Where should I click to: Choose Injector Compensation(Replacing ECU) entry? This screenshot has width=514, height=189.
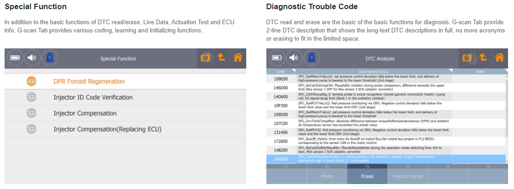tap(108, 129)
